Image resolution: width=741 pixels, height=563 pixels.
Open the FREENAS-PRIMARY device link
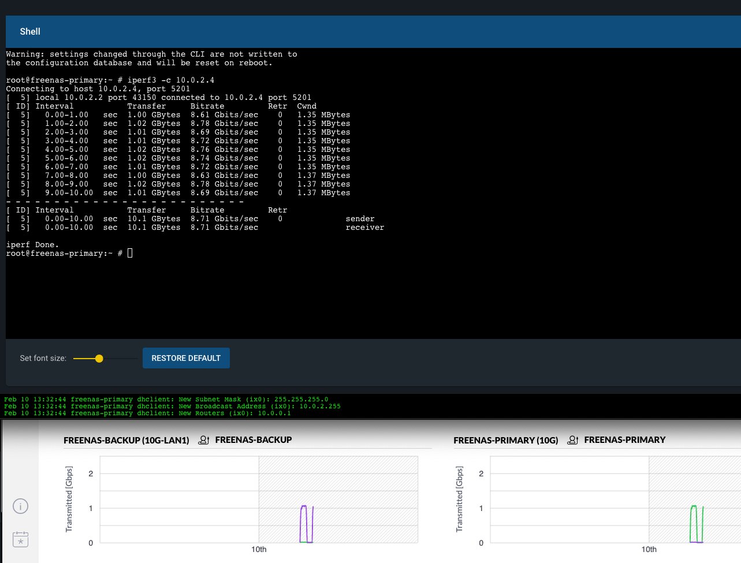tap(625, 440)
